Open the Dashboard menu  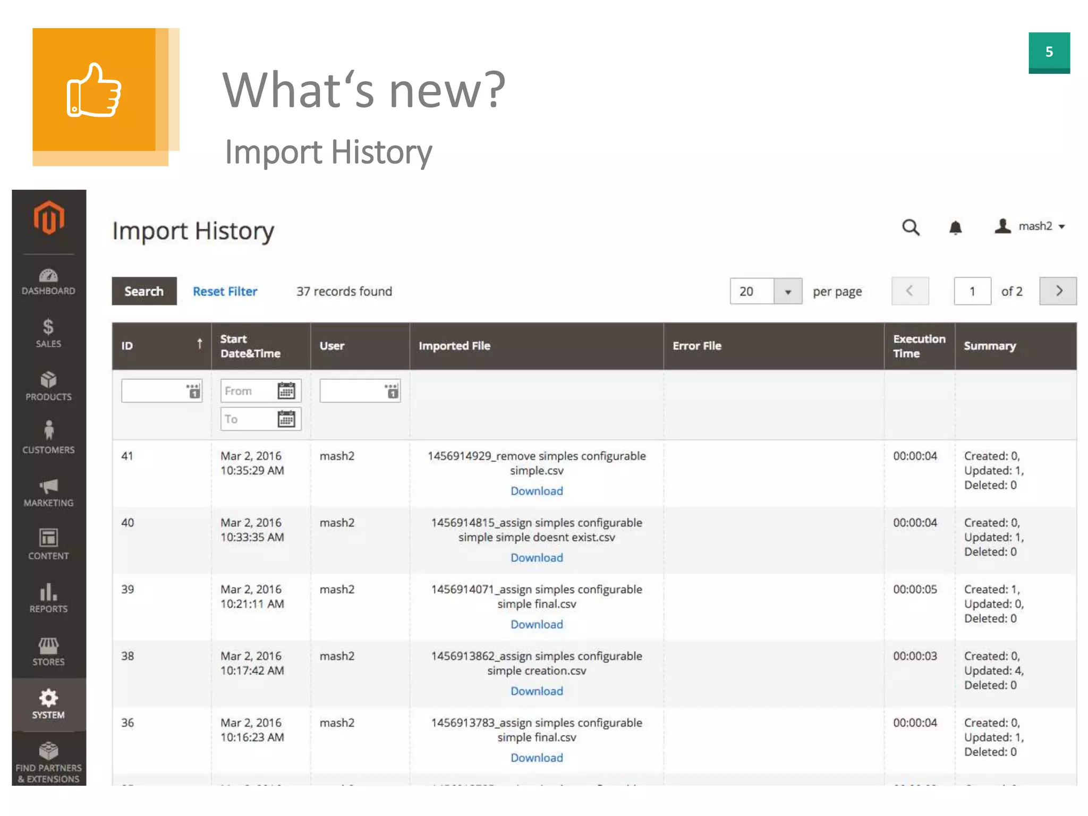click(48, 282)
